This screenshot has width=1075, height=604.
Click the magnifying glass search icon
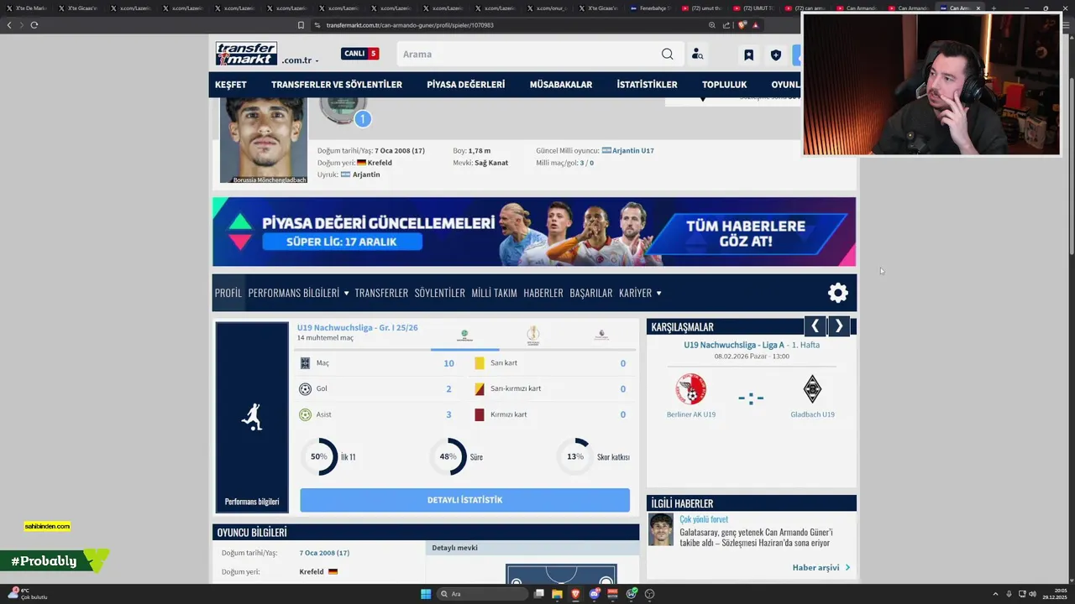pos(667,55)
